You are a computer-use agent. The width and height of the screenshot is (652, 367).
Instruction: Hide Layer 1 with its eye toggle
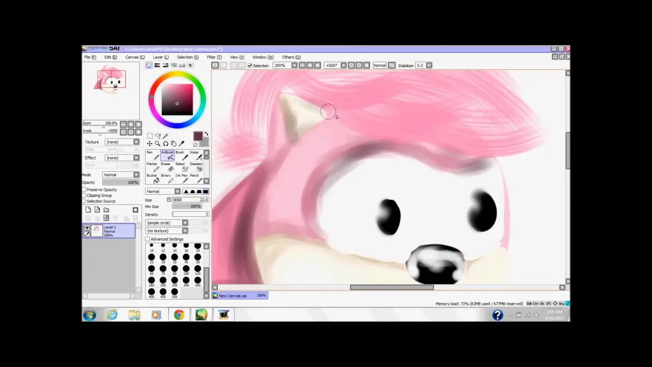[87, 228]
